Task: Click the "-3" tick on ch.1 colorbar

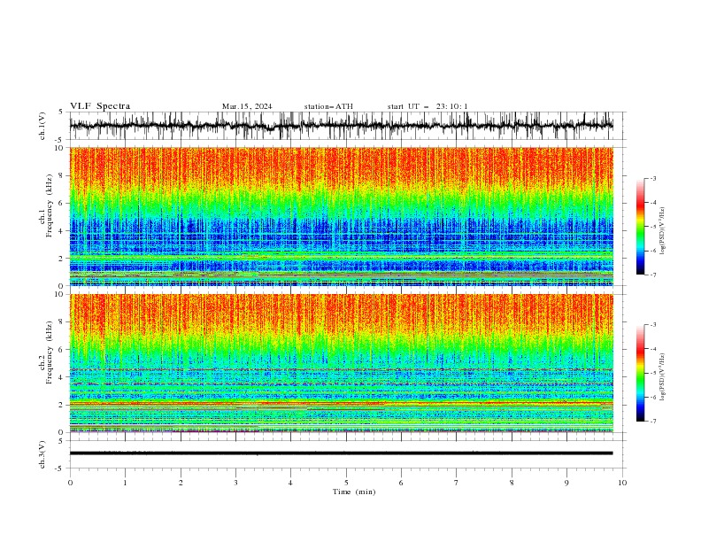Action: 652,178
